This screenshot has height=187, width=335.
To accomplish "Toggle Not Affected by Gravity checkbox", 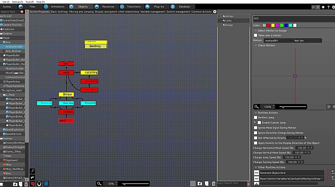I will 256,138.
